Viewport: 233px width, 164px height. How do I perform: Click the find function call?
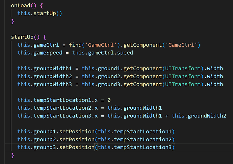pyautogui.click(x=75, y=45)
